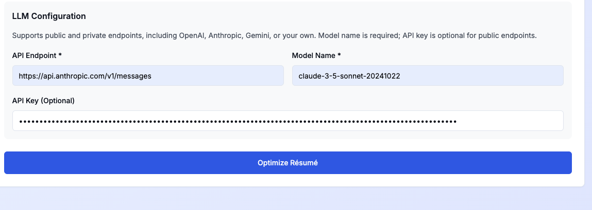
Task: Click the api.anthropic.com URL text
Action: point(85,76)
